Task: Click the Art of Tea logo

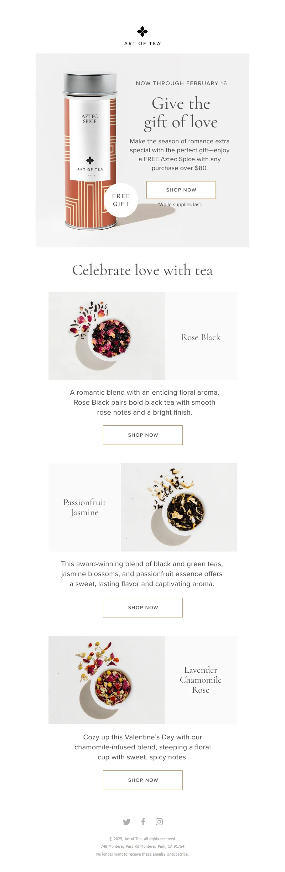Action: [142, 36]
